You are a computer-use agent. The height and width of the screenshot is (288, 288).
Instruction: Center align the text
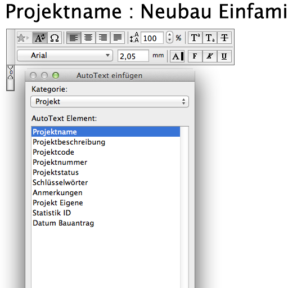88,38
